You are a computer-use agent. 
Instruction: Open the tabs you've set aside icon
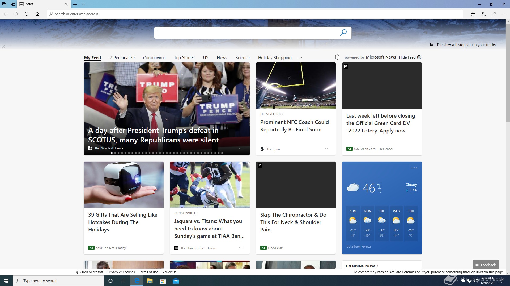coord(4,4)
